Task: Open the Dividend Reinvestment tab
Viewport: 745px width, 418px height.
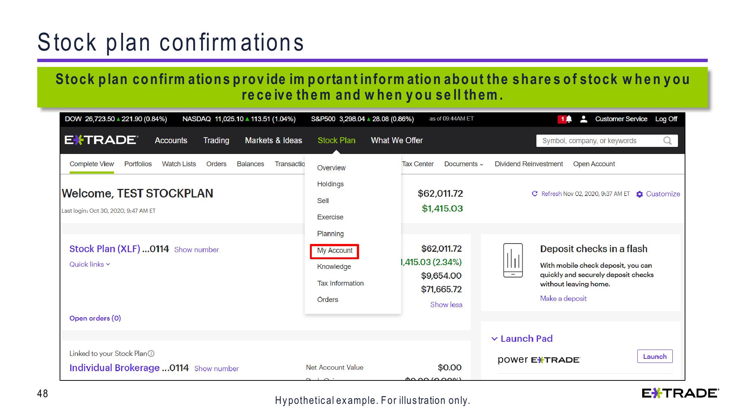Action: (529, 164)
